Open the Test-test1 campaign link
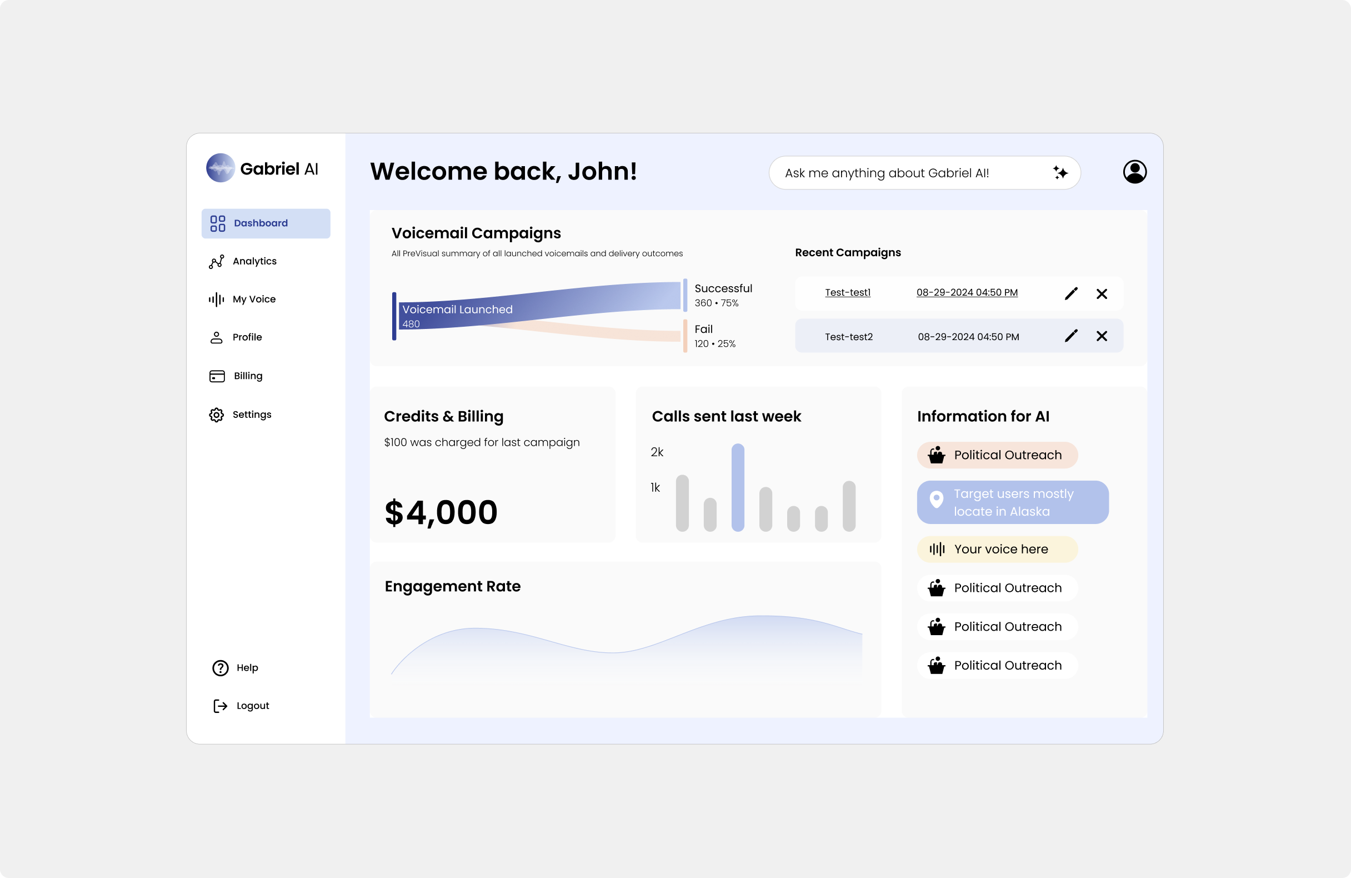This screenshot has width=1351, height=878. click(848, 292)
